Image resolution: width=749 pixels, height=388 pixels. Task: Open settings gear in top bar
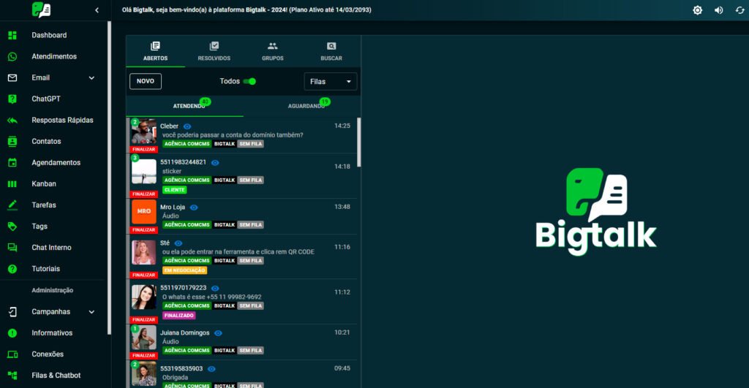pyautogui.click(x=697, y=10)
